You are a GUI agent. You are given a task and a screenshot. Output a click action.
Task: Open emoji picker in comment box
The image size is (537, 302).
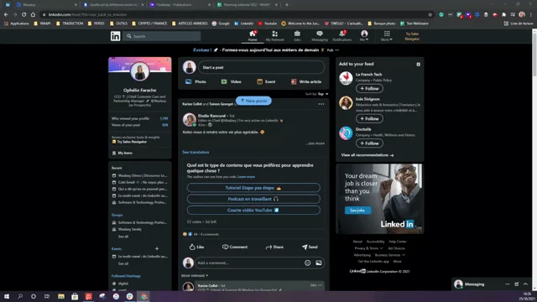[308, 263]
